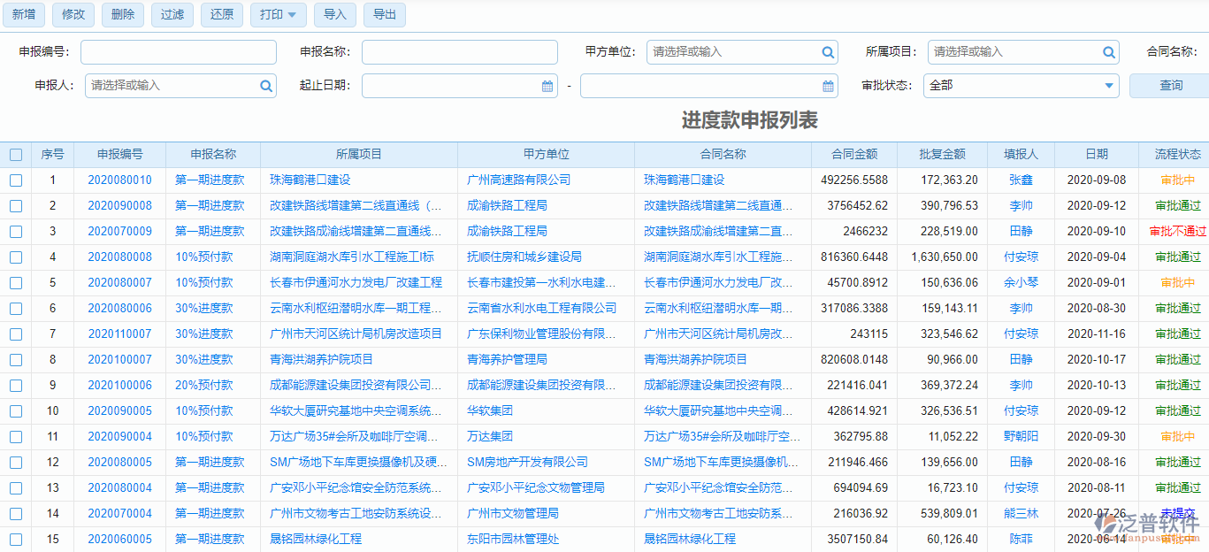Click the 过滤 button
This screenshot has height=552, width=1209.
coord(172,15)
